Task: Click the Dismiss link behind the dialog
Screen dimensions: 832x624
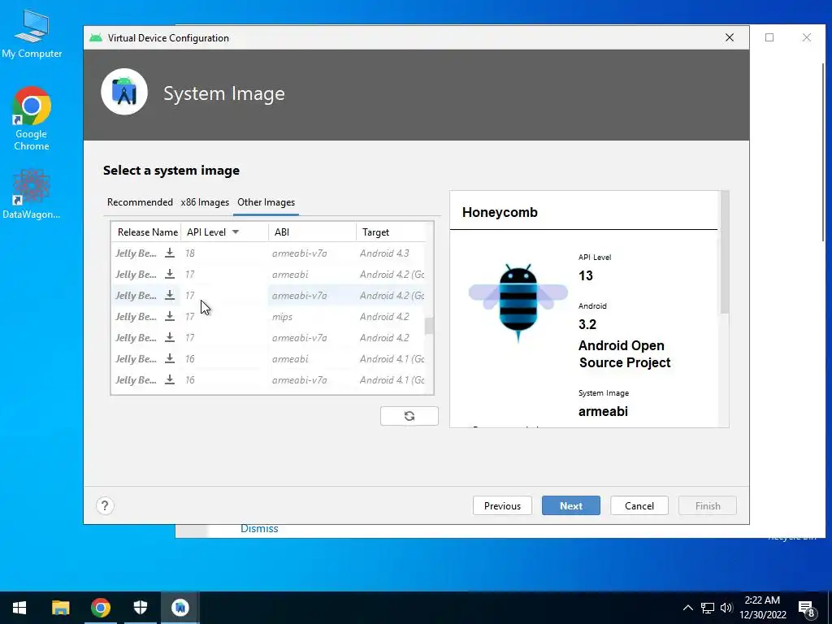Action: 259,529
